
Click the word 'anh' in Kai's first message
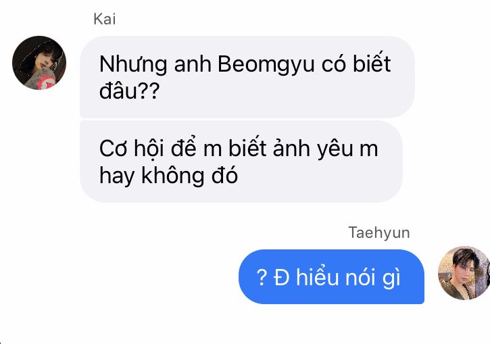pos(193,64)
